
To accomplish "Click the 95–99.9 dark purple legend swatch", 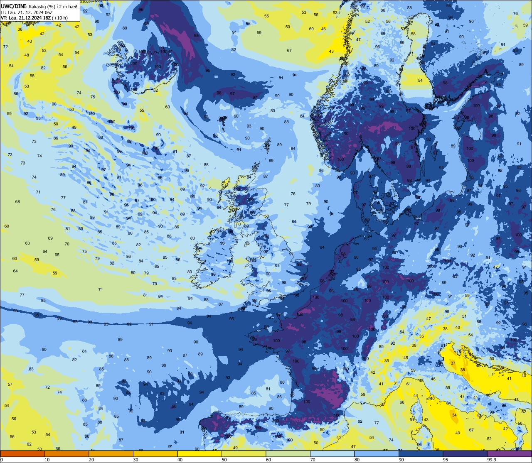I will (465, 454).
